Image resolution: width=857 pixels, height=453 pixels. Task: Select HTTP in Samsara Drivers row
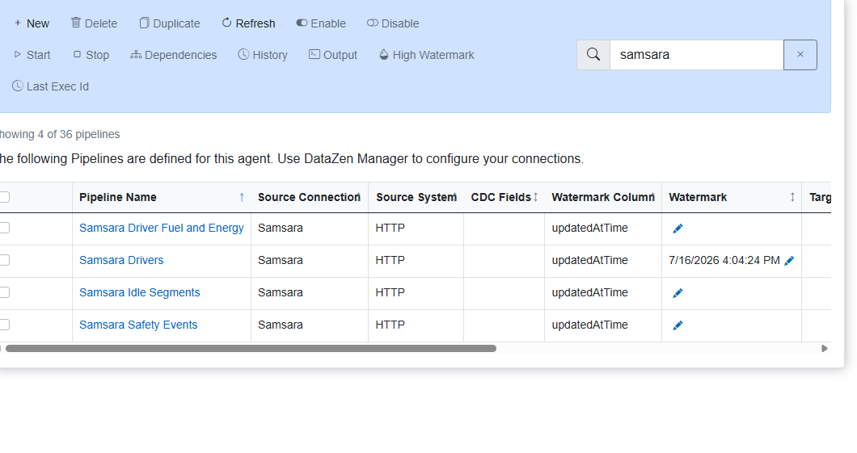[x=391, y=260]
